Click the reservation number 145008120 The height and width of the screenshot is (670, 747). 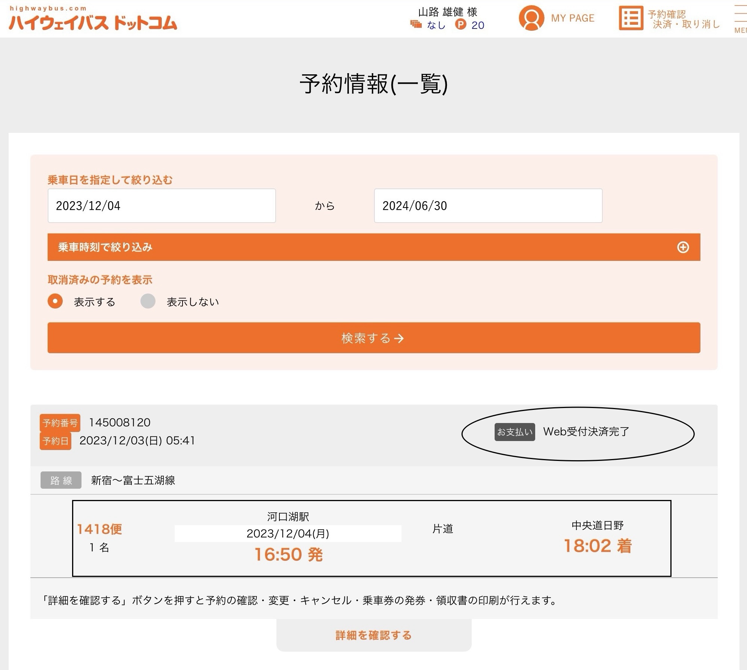[119, 423]
